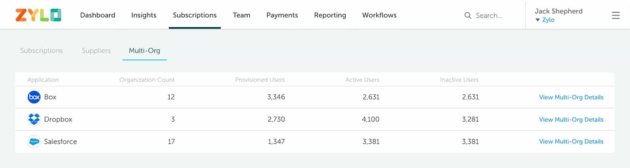
Task: Open the Payments menu
Action: pyautogui.click(x=282, y=15)
